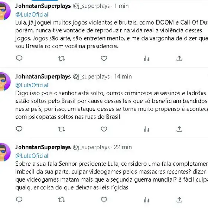Image resolution: width=208 pixels, height=208 pixels.
Task: Open profile avatar on 22 min tweet
Action: (x=5, y=152)
